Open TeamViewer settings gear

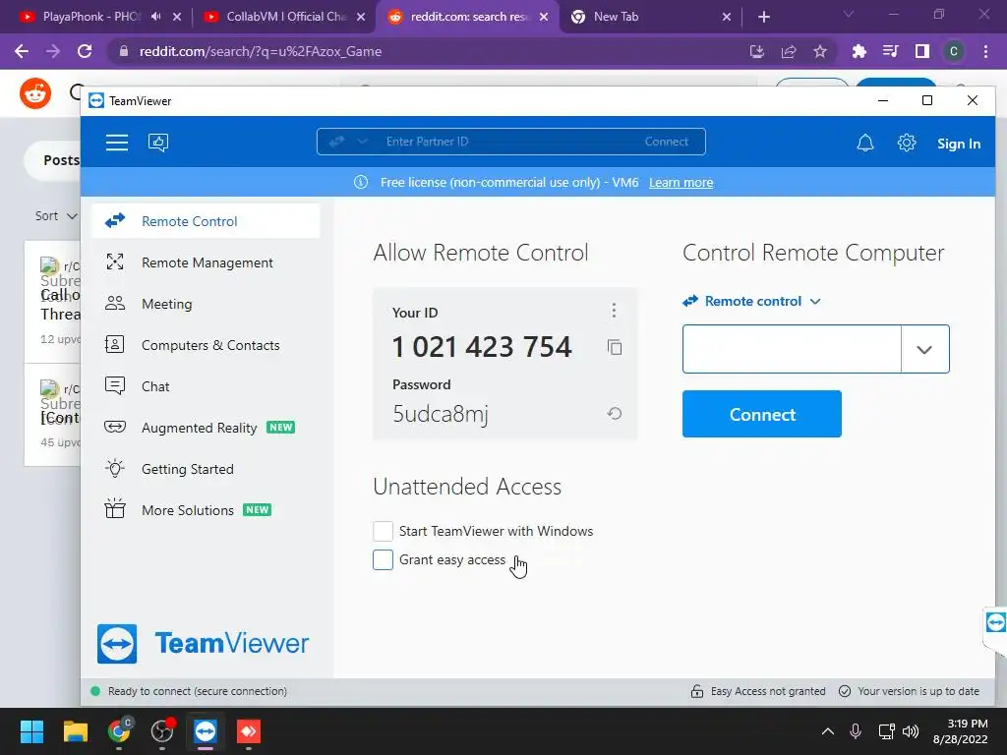tap(906, 143)
